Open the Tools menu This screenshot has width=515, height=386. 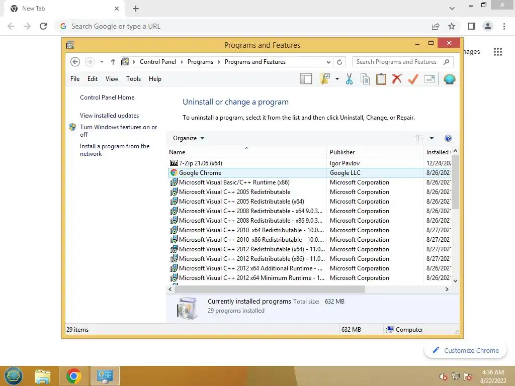click(x=133, y=79)
